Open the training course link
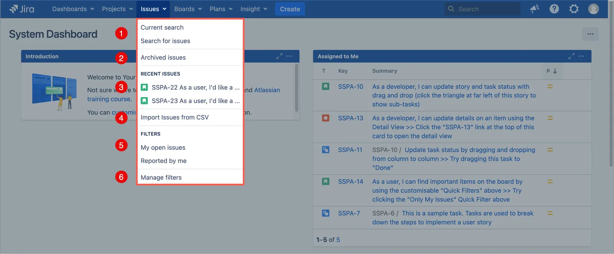The width and height of the screenshot is (614, 254). [x=109, y=99]
